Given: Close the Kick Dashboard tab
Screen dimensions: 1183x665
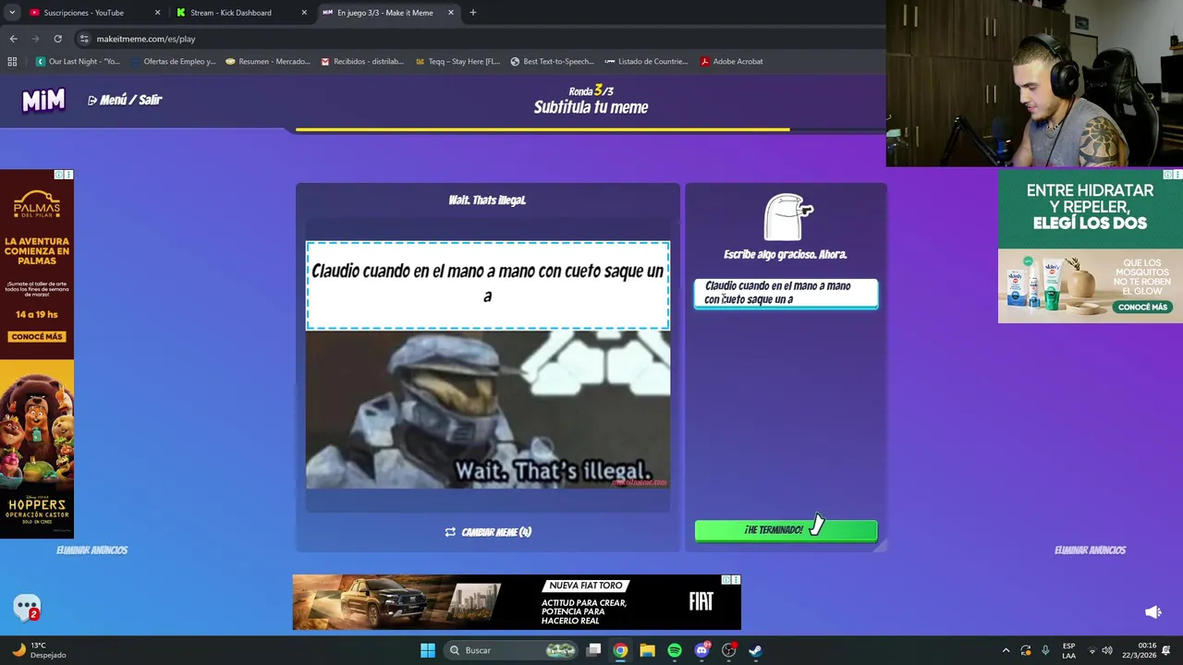Looking at the screenshot, I should pyautogui.click(x=304, y=13).
